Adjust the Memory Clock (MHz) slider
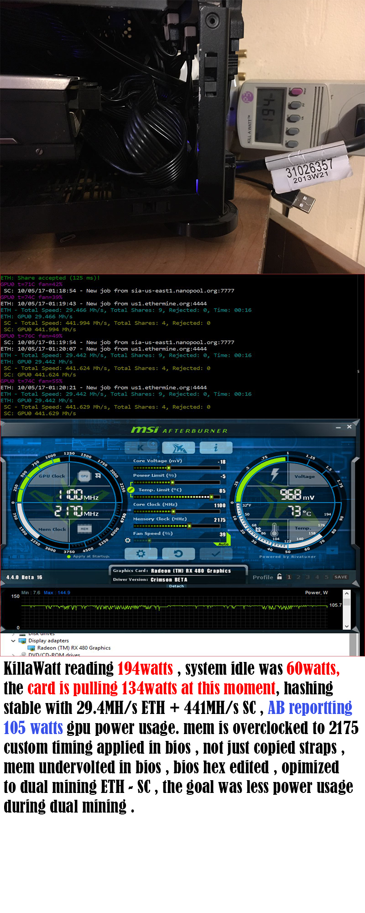 coord(176,526)
